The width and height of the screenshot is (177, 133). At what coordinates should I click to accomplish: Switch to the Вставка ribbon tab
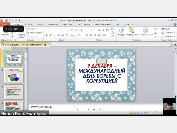(28, 24)
